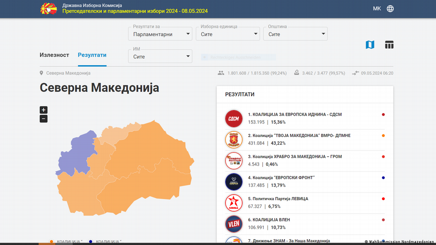Zoom in on the map
This screenshot has height=245, width=436.
[44, 110]
